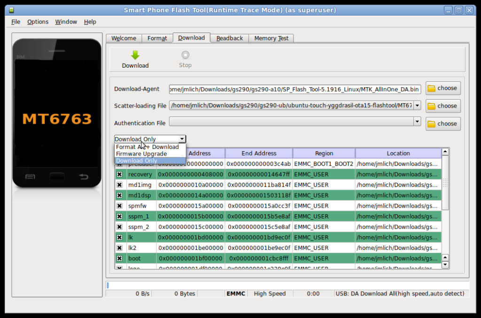Image resolution: width=481 pixels, height=318 pixels.
Task: Click the MT6763 phone image
Action: point(57,113)
